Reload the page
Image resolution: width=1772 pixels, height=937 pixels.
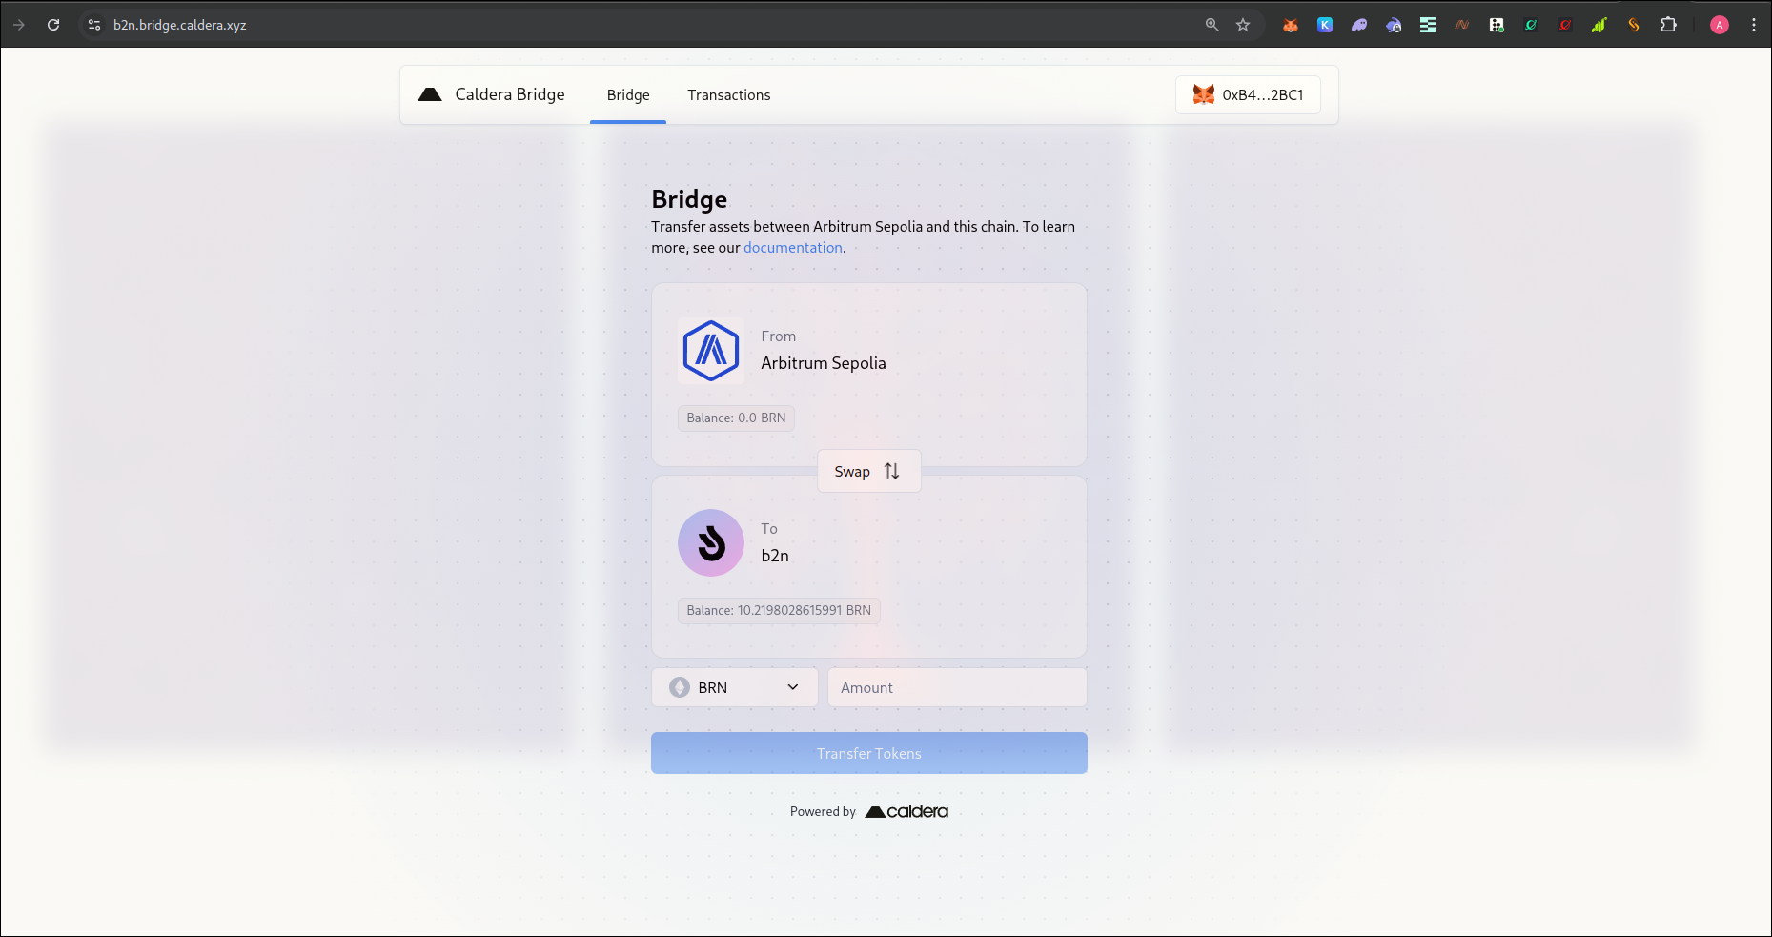[53, 25]
